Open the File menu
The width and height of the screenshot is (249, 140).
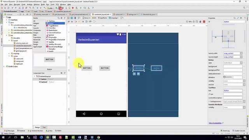2,5
